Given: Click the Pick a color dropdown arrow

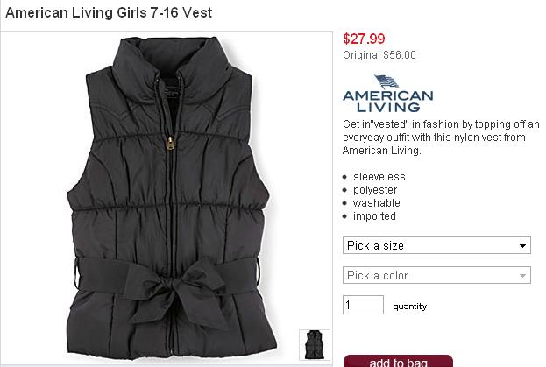Looking at the screenshot, I should (522, 276).
